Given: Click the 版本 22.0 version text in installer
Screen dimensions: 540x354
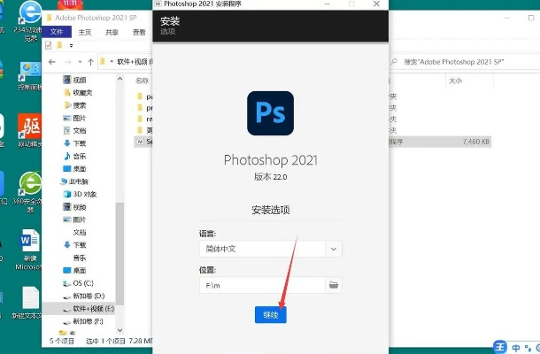Looking at the screenshot, I should click(x=270, y=177).
